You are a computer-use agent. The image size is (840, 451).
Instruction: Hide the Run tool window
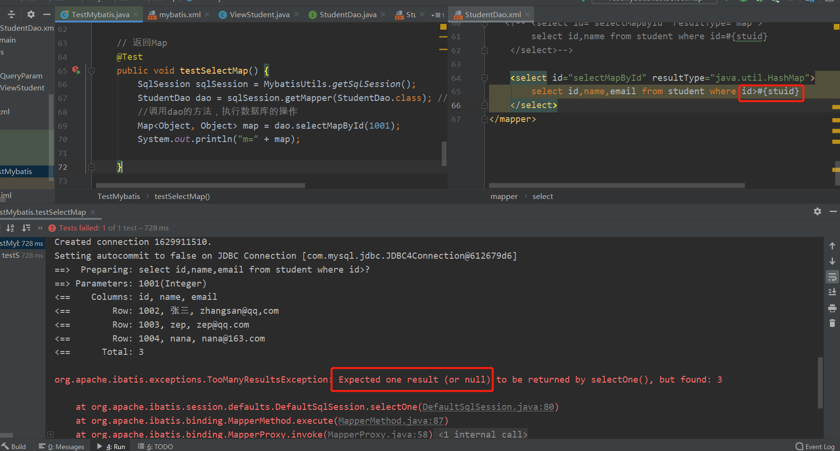coord(833,211)
